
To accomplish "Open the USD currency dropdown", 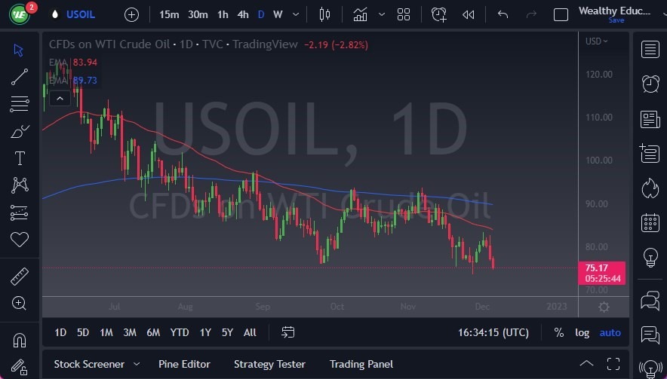I will [596, 41].
